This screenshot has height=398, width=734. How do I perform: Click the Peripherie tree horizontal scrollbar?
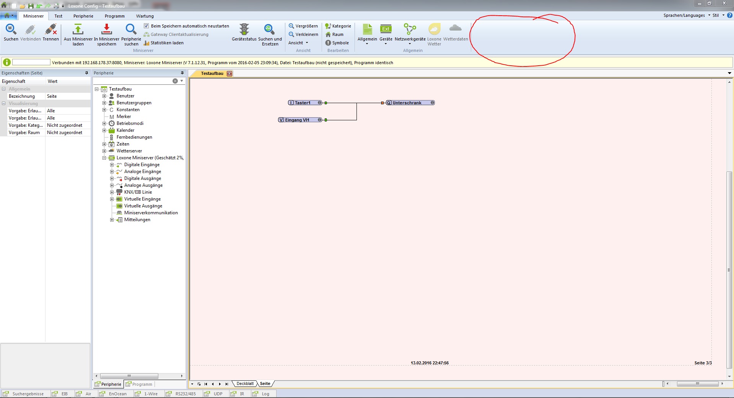click(129, 376)
